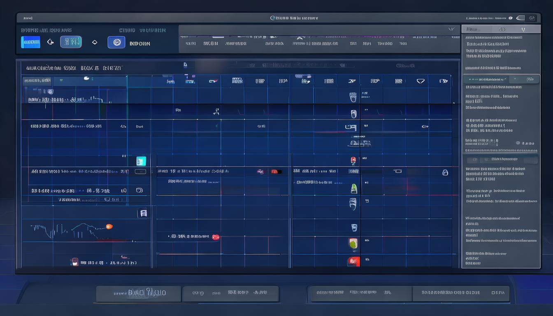Click the first diamond icon in top-left toolbar

[50, 42]
